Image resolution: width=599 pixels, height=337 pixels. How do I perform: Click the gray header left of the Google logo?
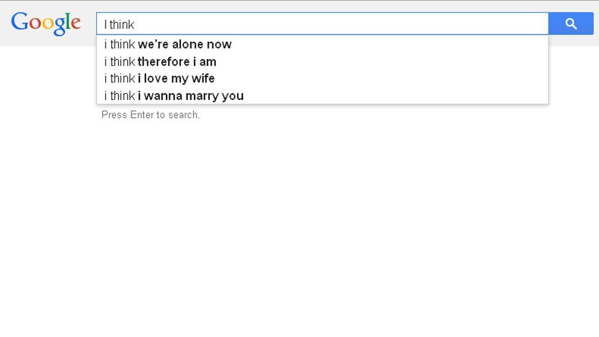tap(5, 24)
